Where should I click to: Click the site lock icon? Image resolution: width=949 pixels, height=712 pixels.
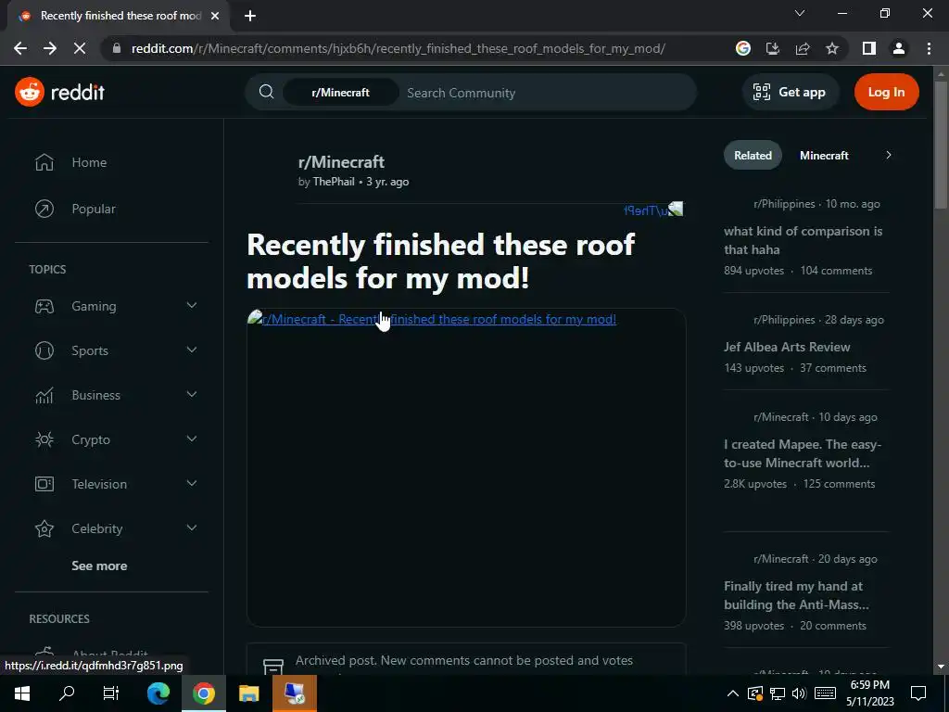coord(118,48)
